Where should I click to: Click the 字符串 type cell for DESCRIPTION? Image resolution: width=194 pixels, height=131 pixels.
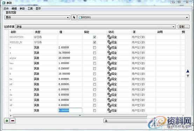click(x=46, y=37)
